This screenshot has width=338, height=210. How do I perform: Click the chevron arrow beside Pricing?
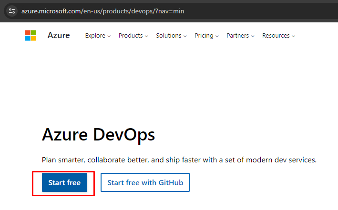[217, 36]
